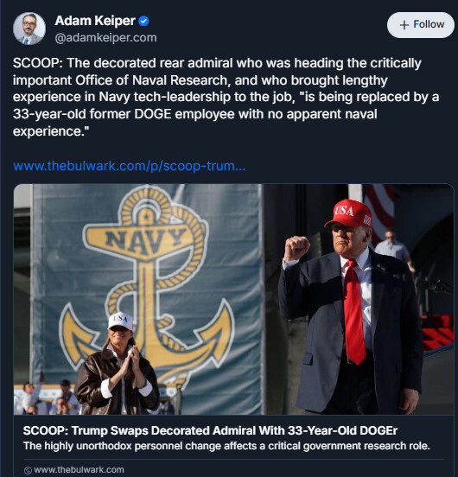Open Adam Keiper's profile avatar
This screenshot has height=477, width=458.
pyautogui.click(x=29, y=29)
